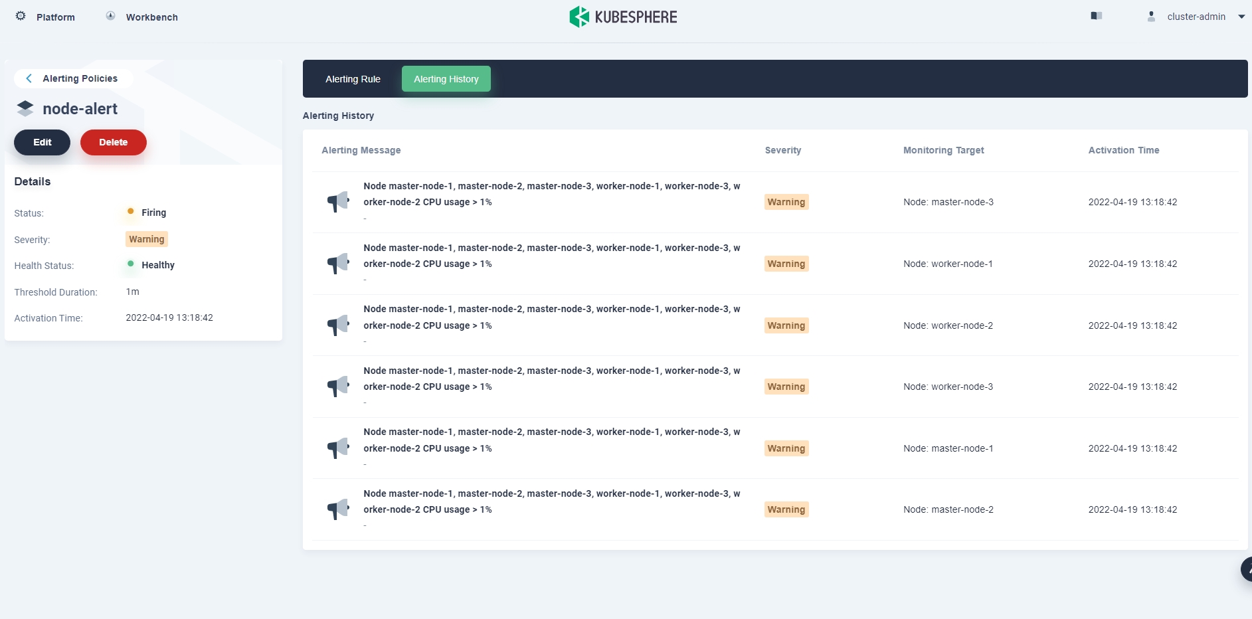Viewport: 1252px width, 619px height.
Task: Click the KubeSphere logo
Action: click(623, 17)
